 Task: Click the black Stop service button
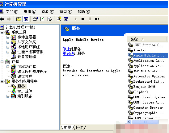click(83, 19)
